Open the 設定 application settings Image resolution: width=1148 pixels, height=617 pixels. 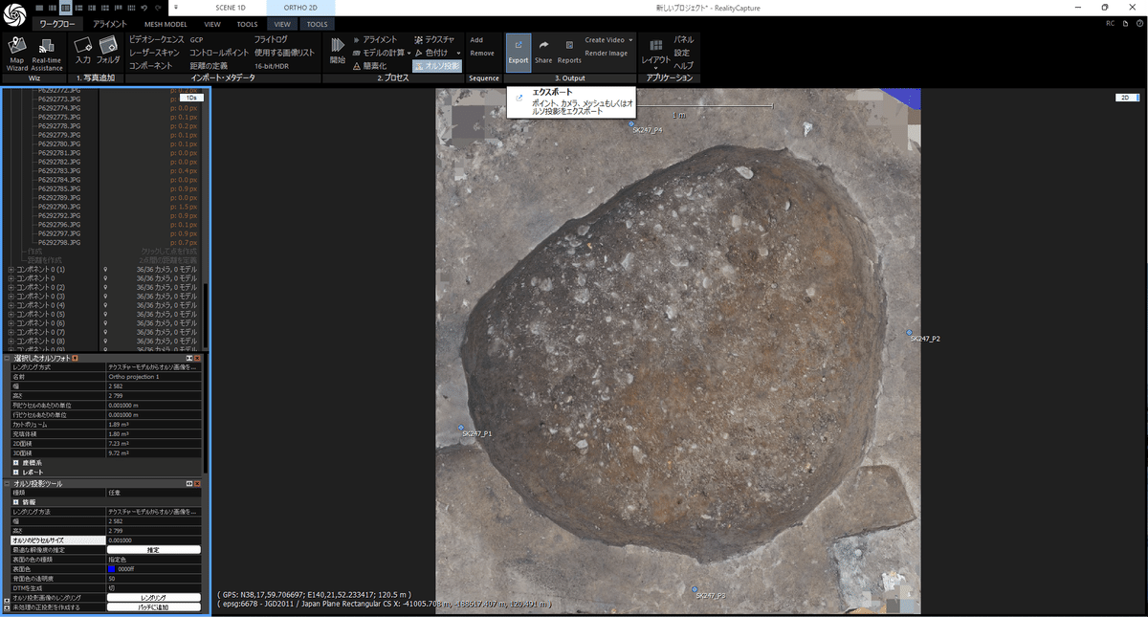coord(682,53)
